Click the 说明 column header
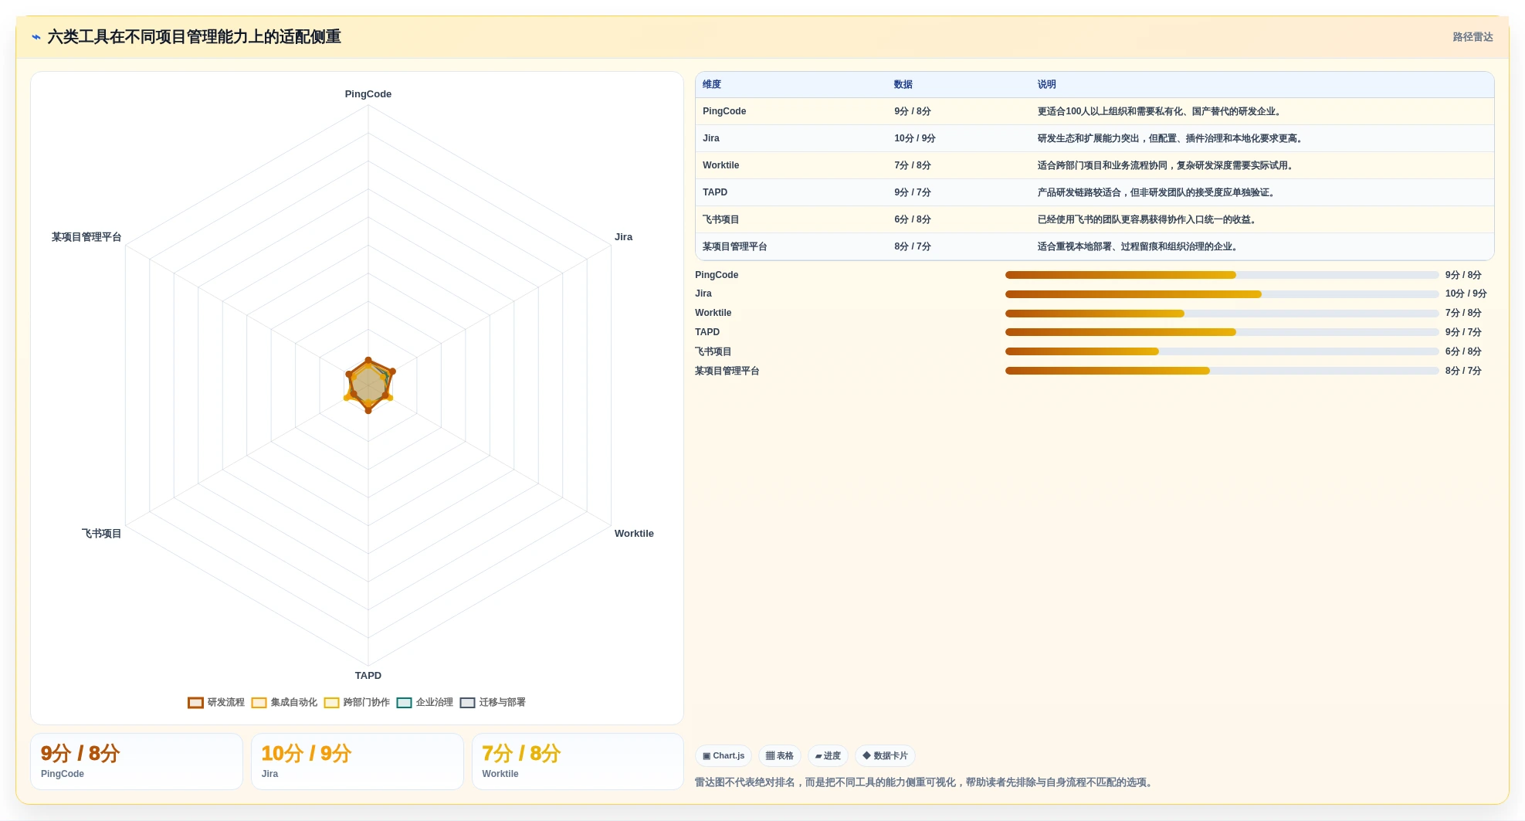This screenshot has height=821, width=1525. pos(1046,85)
